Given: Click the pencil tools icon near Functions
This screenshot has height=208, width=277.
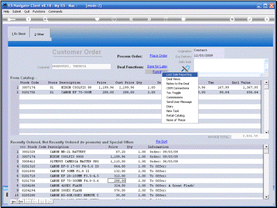Looking at the screenshot, I should [185, 69].
